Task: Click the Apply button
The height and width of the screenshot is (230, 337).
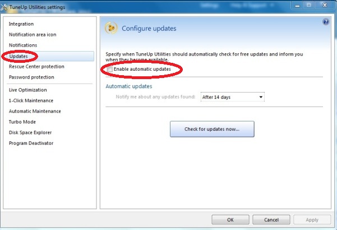Action: (312, 220)
